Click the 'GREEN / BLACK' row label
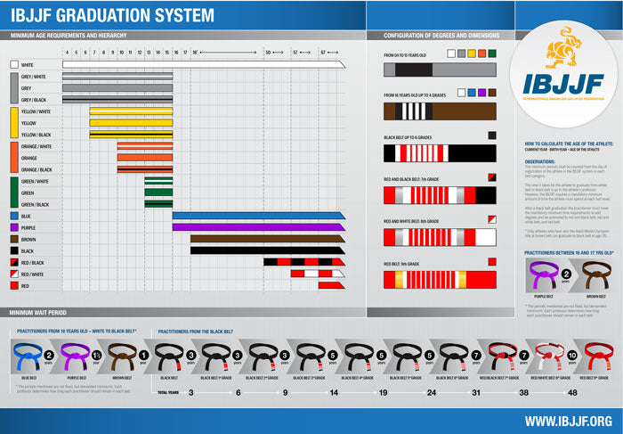This screenshot has width=623, height=434. click(35, 204)
